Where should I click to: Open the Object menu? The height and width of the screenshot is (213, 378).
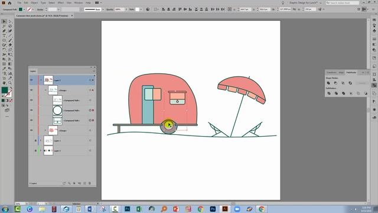pos(34,2)
